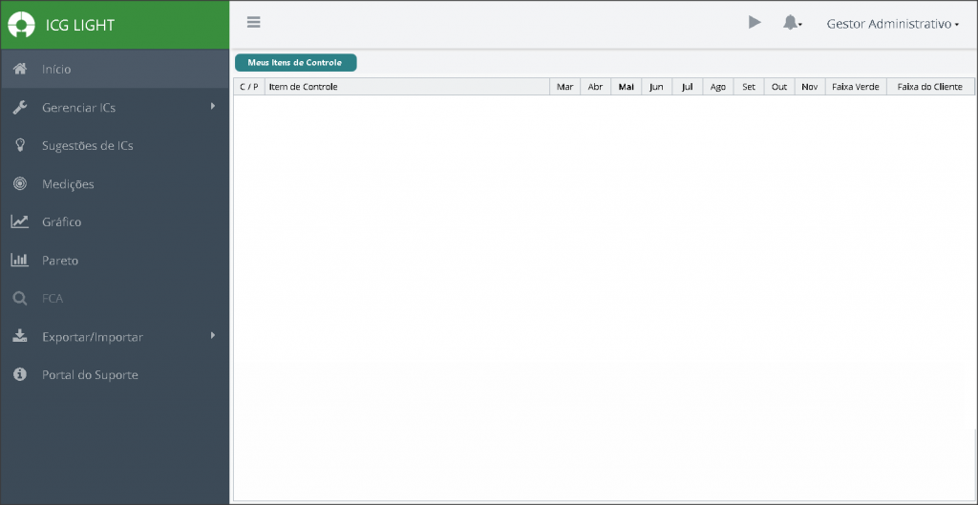Open FCA menu item
This screenshot has width=978, height=505.
click(115, 299)
